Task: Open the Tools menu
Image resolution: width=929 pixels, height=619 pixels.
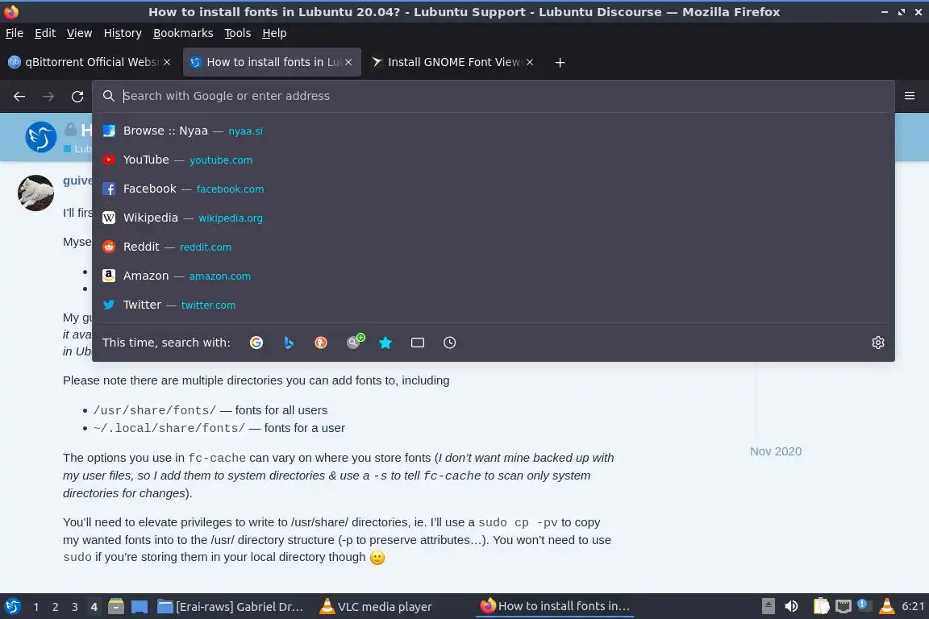Action: tap(238, 33)
